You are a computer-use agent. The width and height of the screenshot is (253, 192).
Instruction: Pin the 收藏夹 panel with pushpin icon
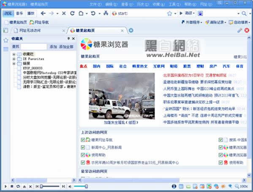pos(68,38)
